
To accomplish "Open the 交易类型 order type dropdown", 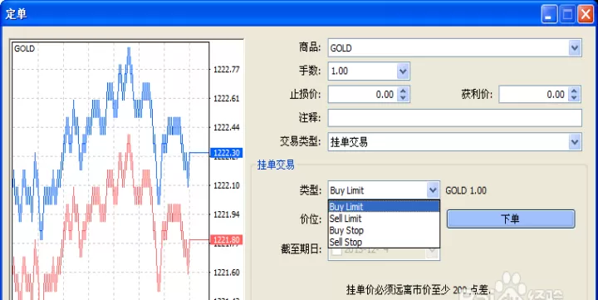I will (575, 142).
